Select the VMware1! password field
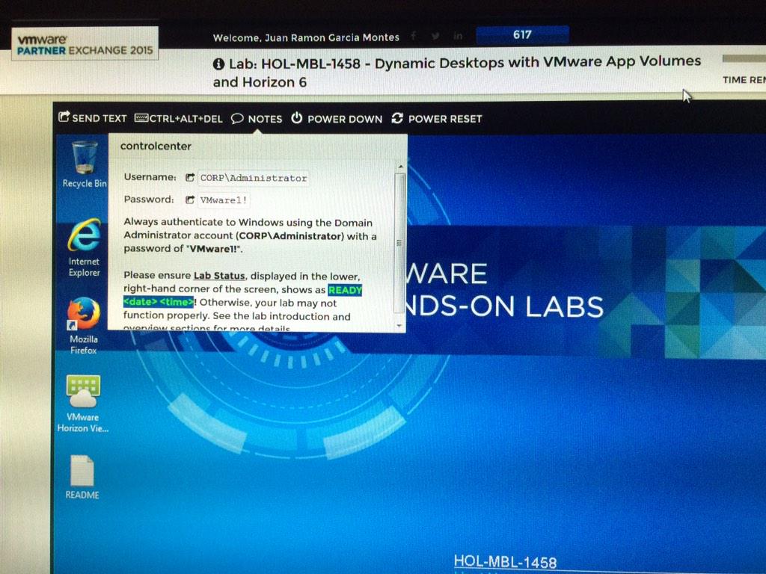The height and width of the screenshot is (574, 766). pyautogui.click(x=224, y=200)
